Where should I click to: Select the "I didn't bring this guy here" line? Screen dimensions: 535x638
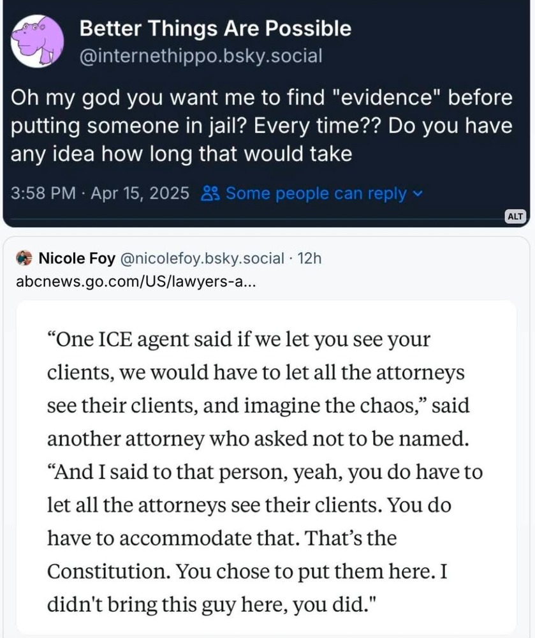(214, 604)
